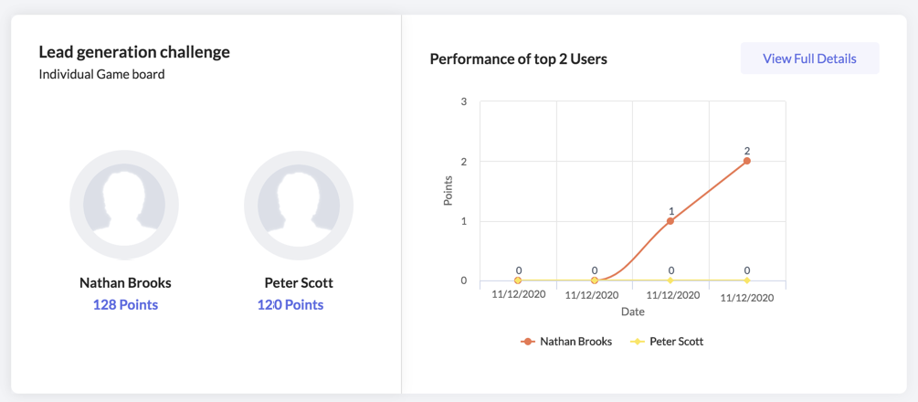Click the Nathan Brooks name under avatar

pos(125,283)
